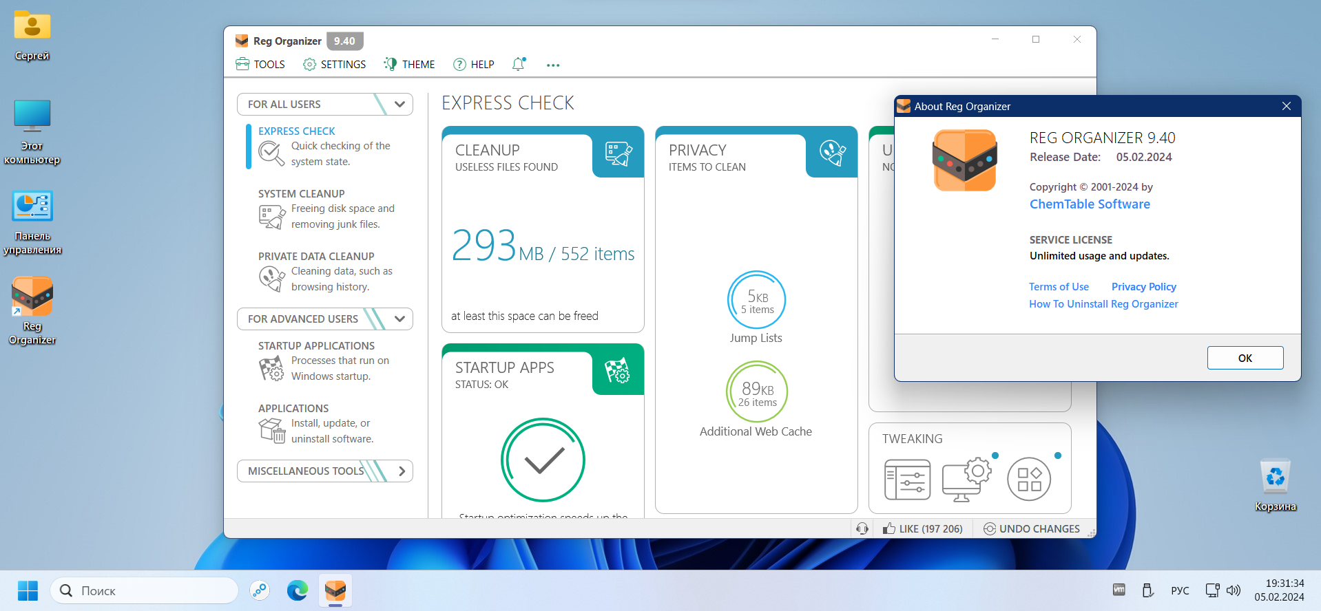Close the About Reg Organizer dialog
This screenshot has width=1321, height=611.
(x=1286, y=106)
